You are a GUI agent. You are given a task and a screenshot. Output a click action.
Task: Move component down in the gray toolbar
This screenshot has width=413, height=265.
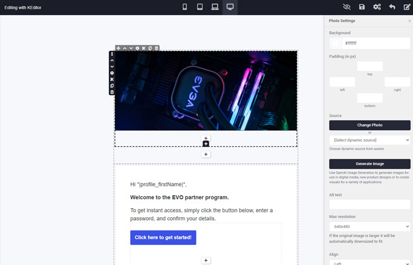(x=131, y=48)
